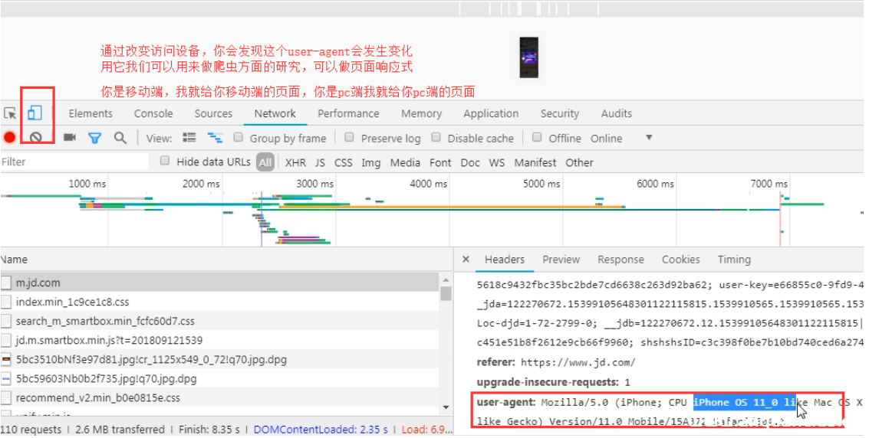Open the Online throttling dropdown

[x=621, y=139]
